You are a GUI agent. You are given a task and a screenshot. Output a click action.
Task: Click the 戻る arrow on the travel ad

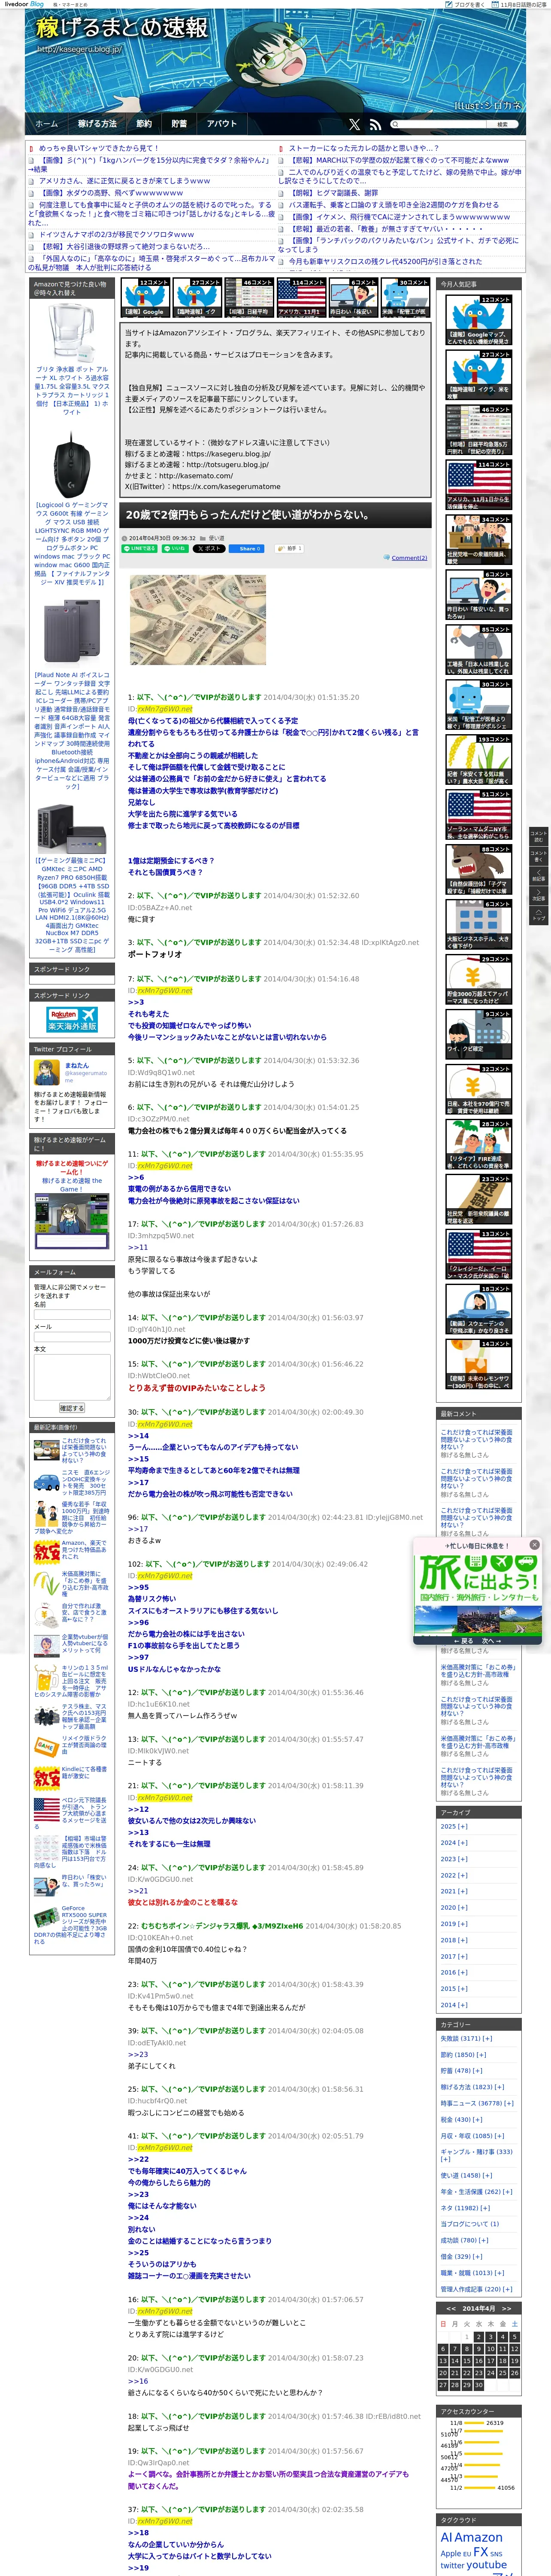pyautogui.click(x=463, y=1641)
